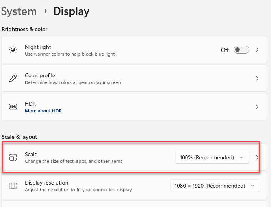Click the Display resolution row title
The width and height of the screenshot is (271, 207).
46,183
